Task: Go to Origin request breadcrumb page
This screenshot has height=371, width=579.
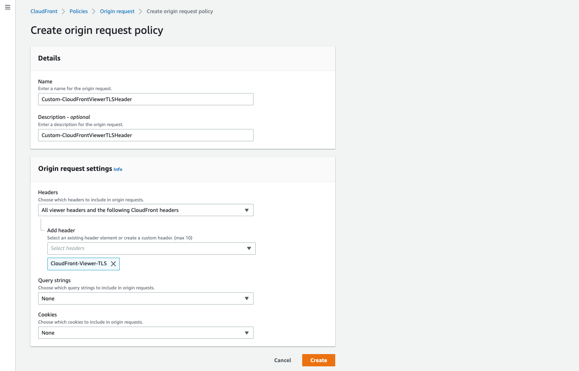Action: [117, 11]
